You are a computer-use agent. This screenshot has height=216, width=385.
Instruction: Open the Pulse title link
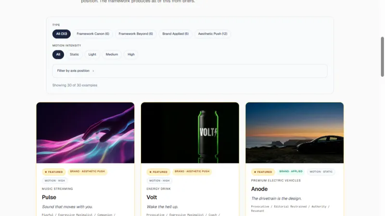[x=49, y=197]
